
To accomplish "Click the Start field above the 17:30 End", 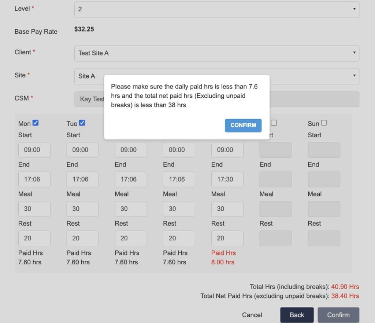I will pyautogui.click(x=227, y=150).
